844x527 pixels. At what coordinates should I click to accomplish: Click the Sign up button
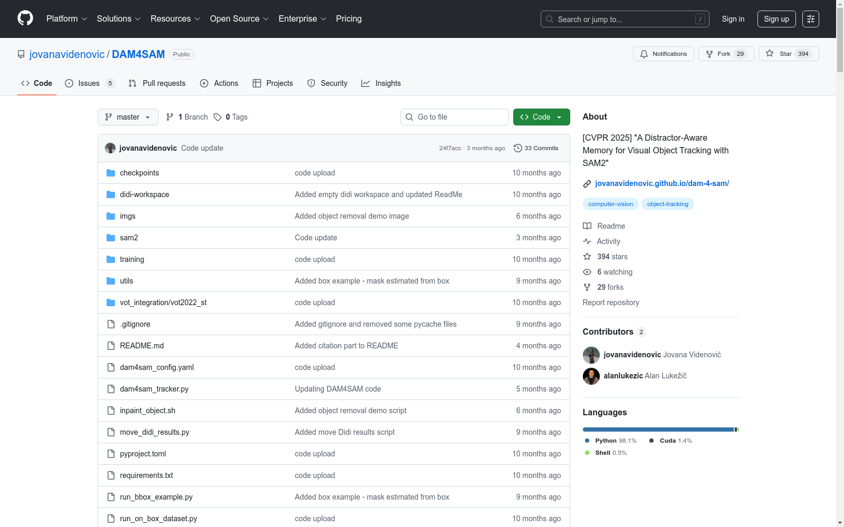coord(776,19)
